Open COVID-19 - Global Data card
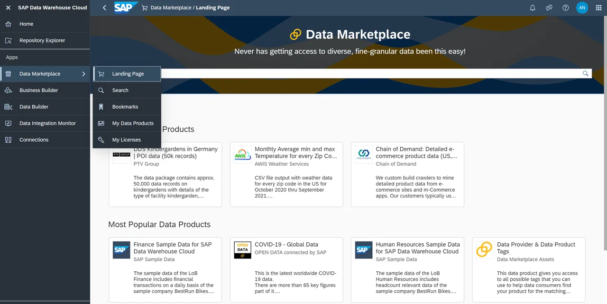 pyautogui.click(x=286, y=270)
